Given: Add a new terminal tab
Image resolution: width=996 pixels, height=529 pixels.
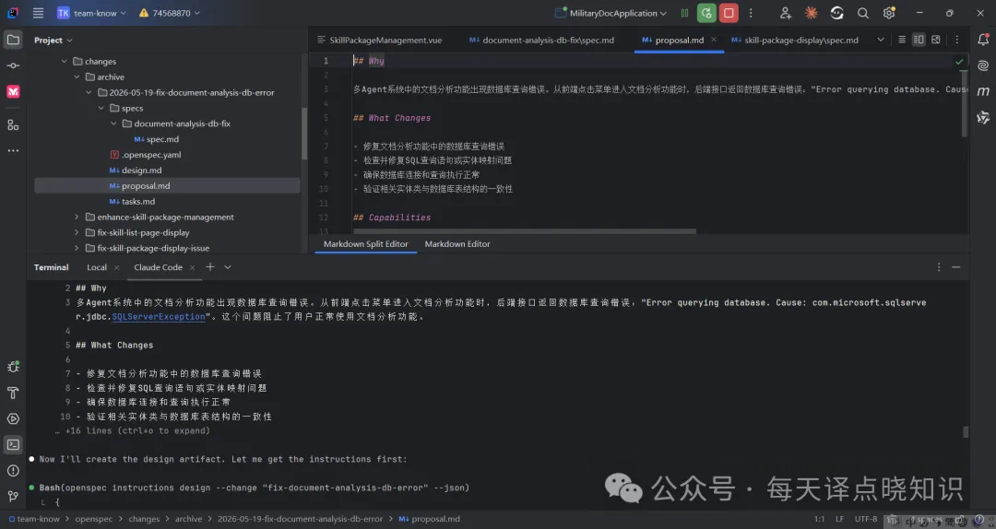Looking at the screenshot, I should [210, 267].
